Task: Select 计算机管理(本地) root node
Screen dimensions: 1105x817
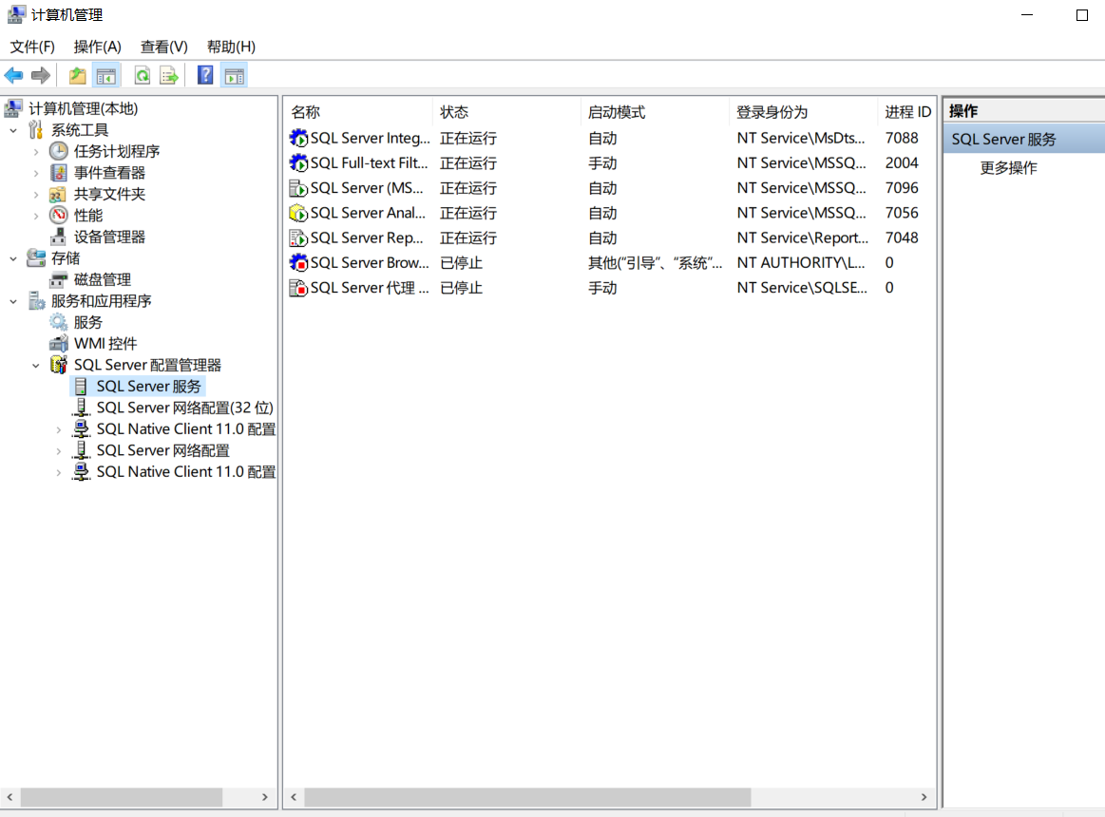Action: 84,108
